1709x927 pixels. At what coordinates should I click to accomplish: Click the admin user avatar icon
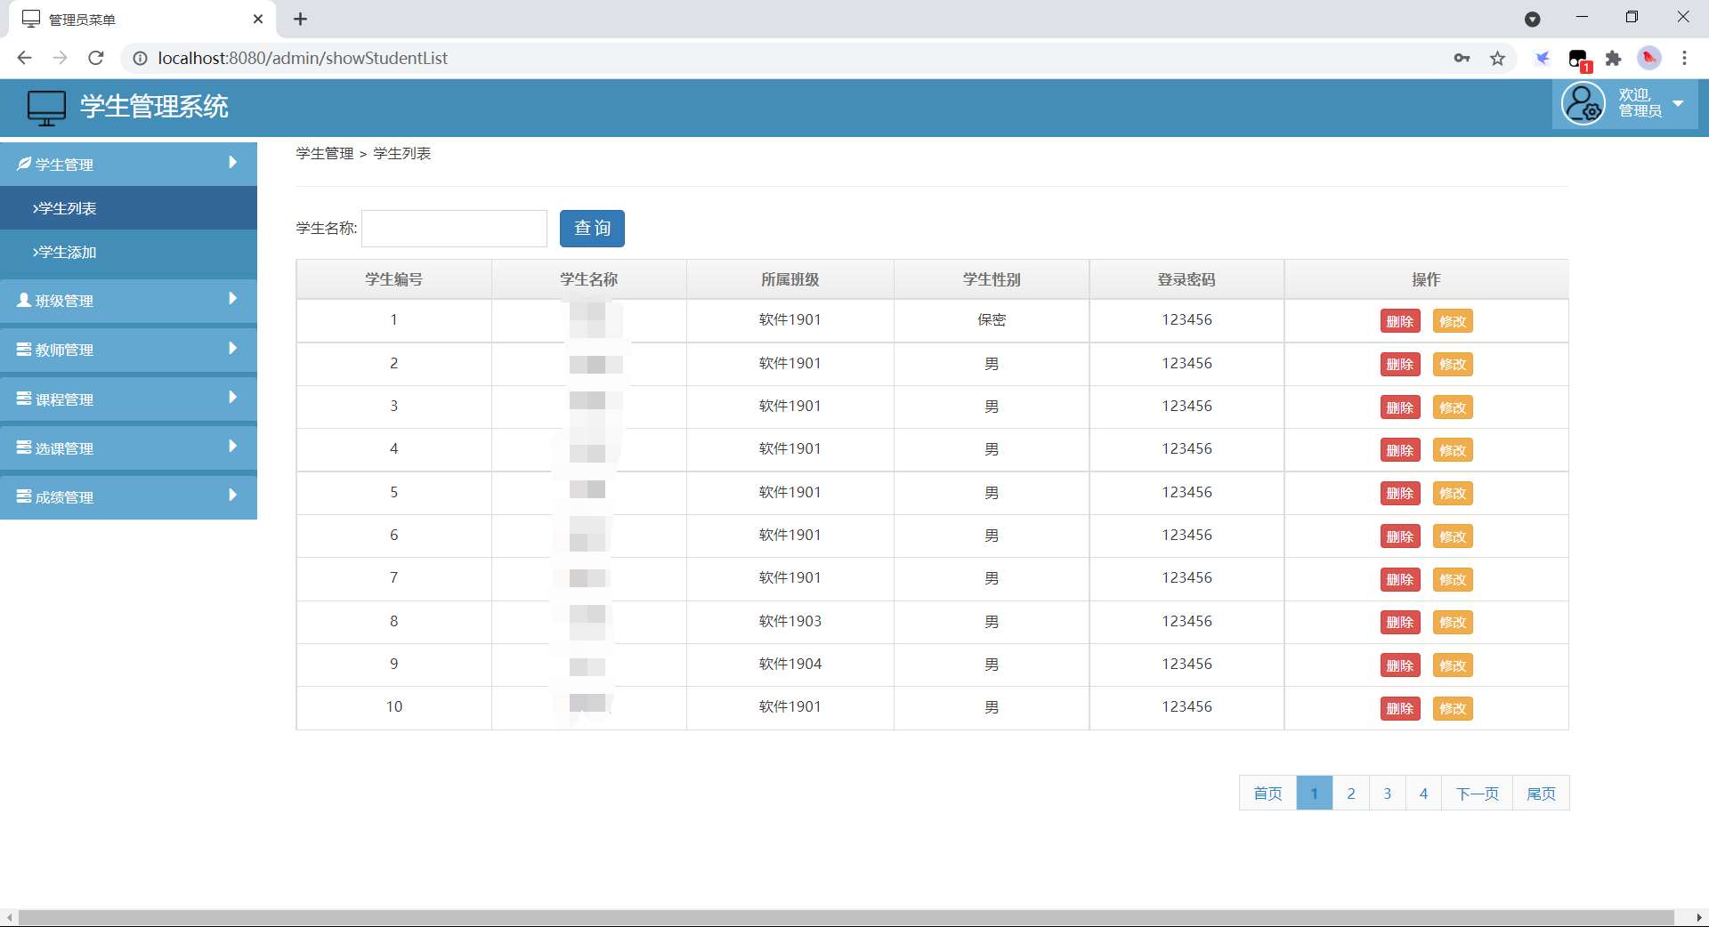[x=1583, y=104]
